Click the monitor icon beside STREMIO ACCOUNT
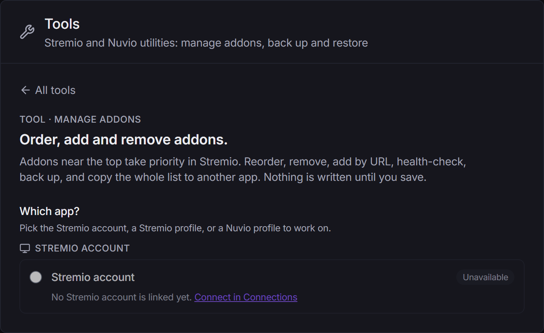This screenshot has width=544, height=333. pyautogui.click(x=25, y=248)
